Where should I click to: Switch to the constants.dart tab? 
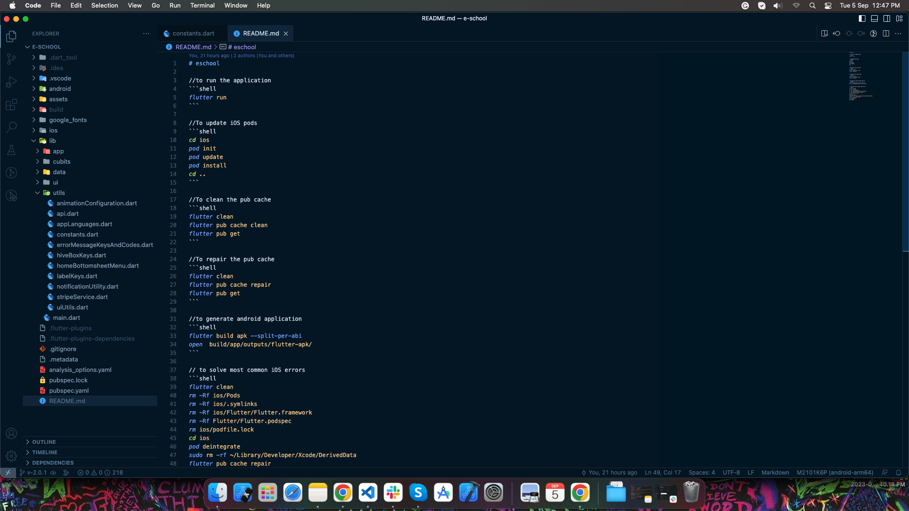[x=193, y=33]
